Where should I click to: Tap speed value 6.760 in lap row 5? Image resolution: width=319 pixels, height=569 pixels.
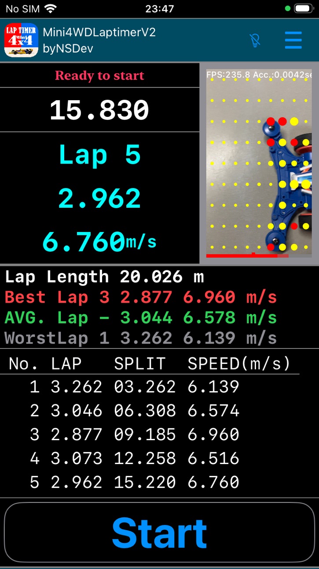[x=213, y=482]
